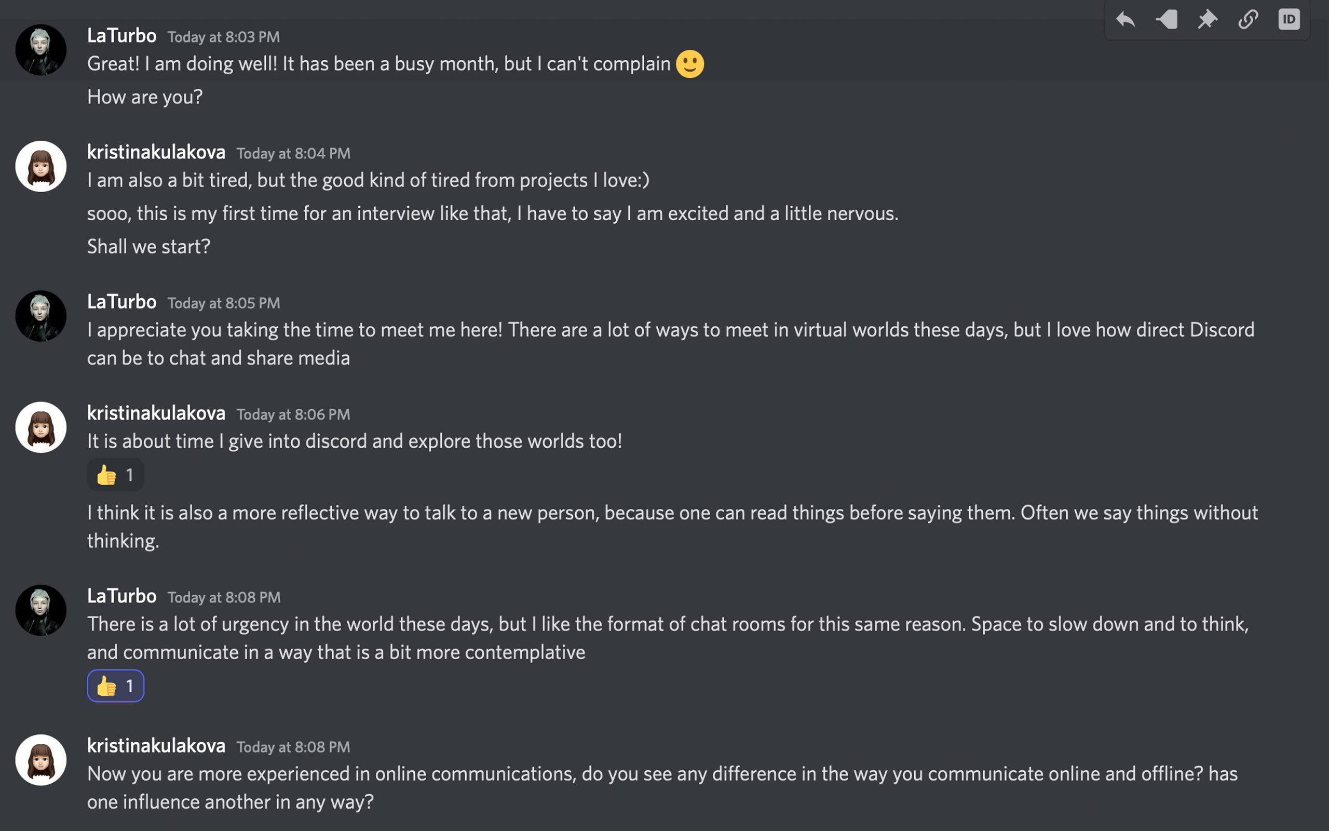Click the kristinakulakova username on the 8:04 PM message
Viewport: 1329px width, 831px height.
coord(156,152)
